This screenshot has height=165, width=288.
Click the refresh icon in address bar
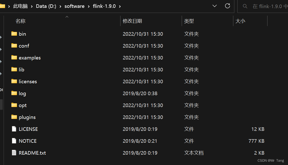(227, 6)
